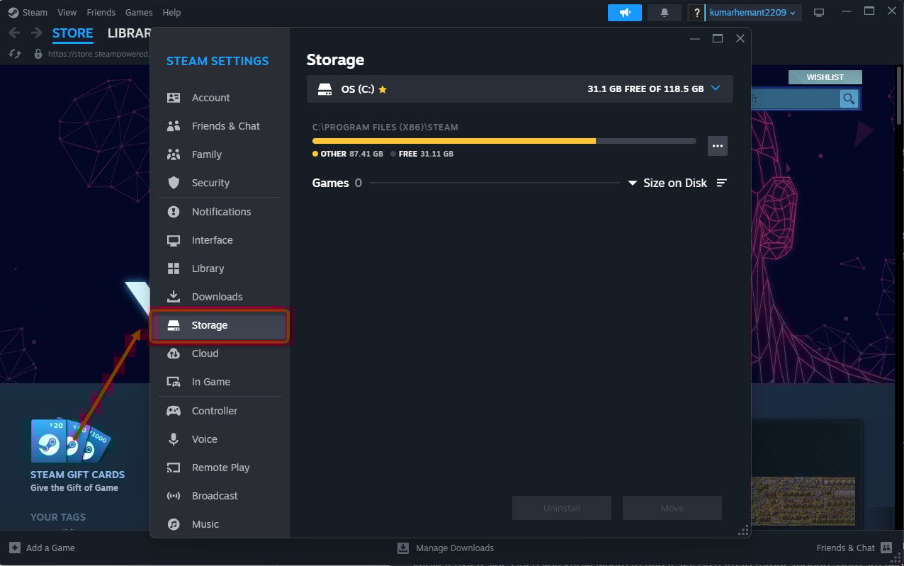Click the notification bell icon
The width and height of the screenshot is (904, 566).
pyautogui.click(x=663, y=12)
